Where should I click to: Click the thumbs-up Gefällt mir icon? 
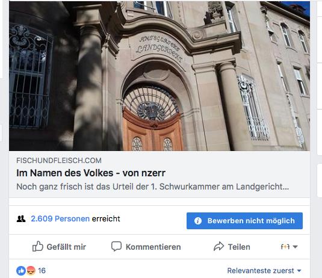(x=38, y=246)
